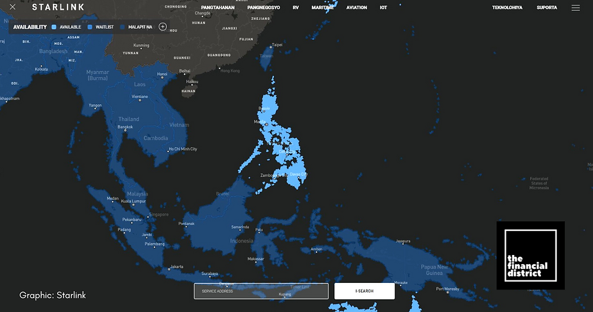Click the Samarinda city label

coord(240,227)
